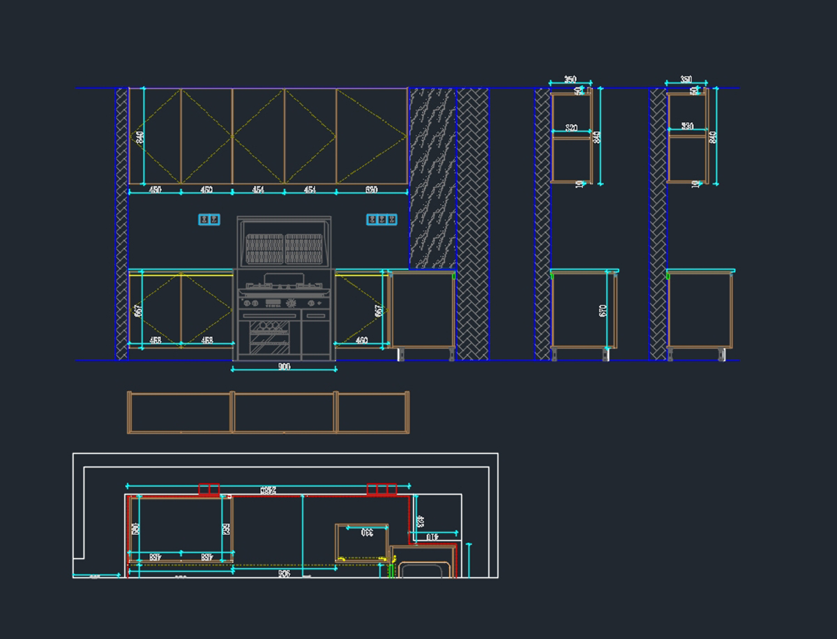The height and width of the screenshot is (639, 837).
Task: Select the 320 shelf dimension in left section
Action: pyautogui.click(x=571, y=128)
